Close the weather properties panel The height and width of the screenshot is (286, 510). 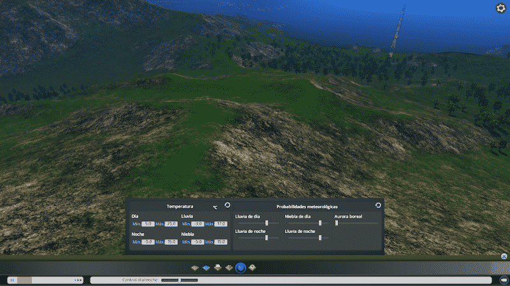coord(504,256)
